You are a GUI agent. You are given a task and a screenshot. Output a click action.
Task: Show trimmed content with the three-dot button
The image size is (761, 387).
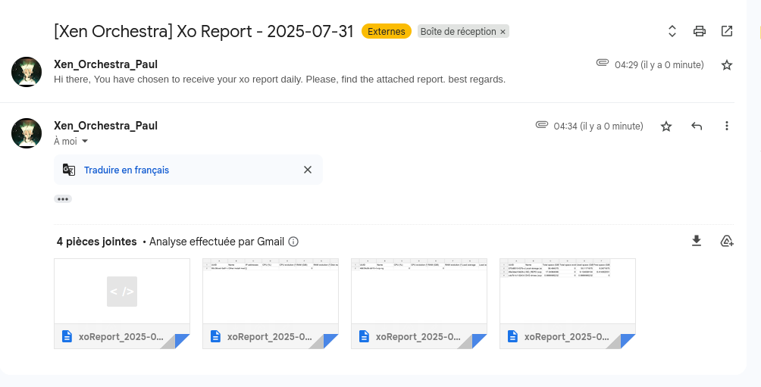coord(63,199)
